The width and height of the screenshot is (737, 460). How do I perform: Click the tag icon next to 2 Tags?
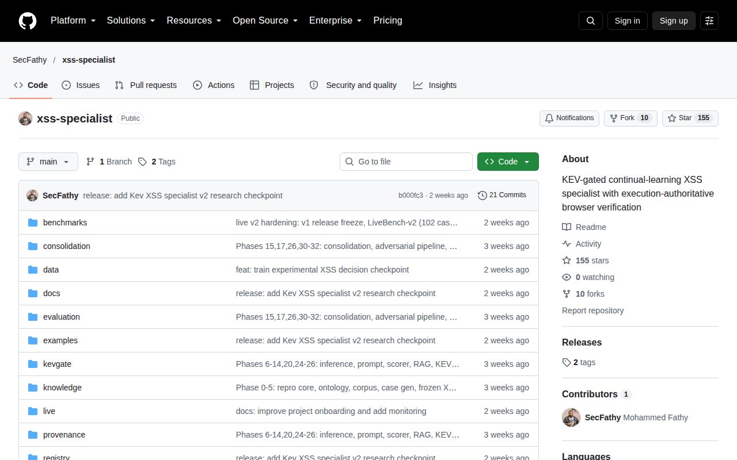[142, 162]
